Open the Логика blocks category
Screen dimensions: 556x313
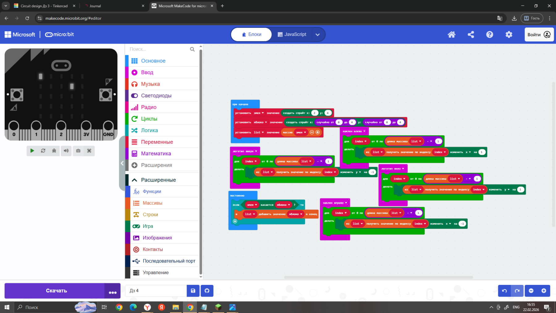149,130
